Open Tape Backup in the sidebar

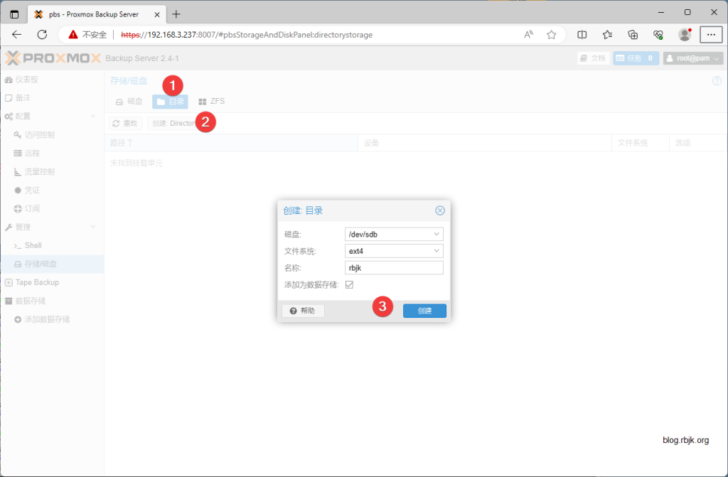tap(37, 282)
